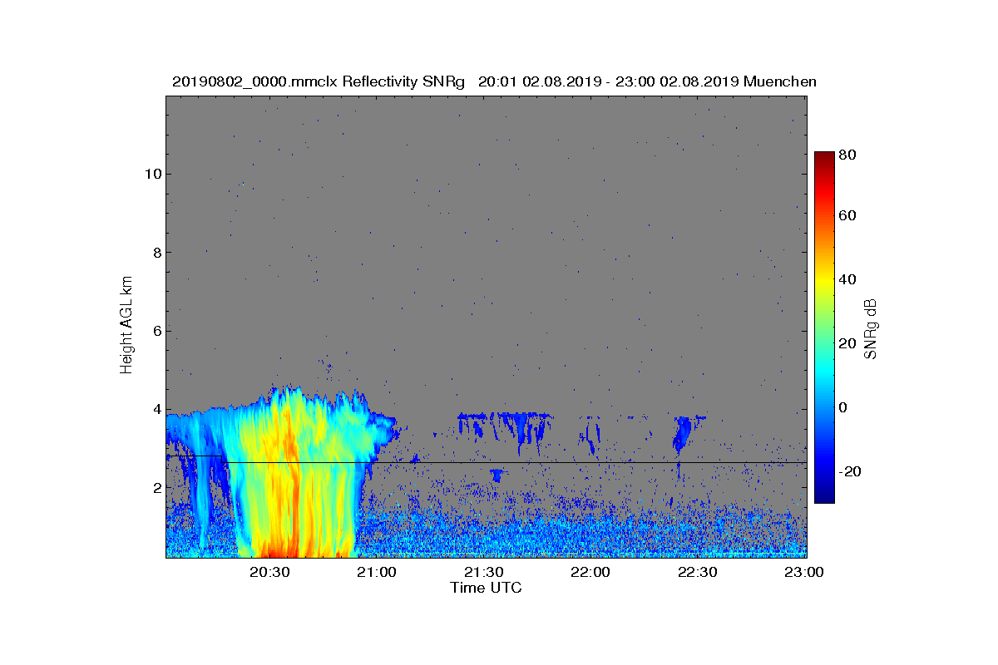Click the '20:30' time tick label
This screenshot has height=665, width=998.
269,573
